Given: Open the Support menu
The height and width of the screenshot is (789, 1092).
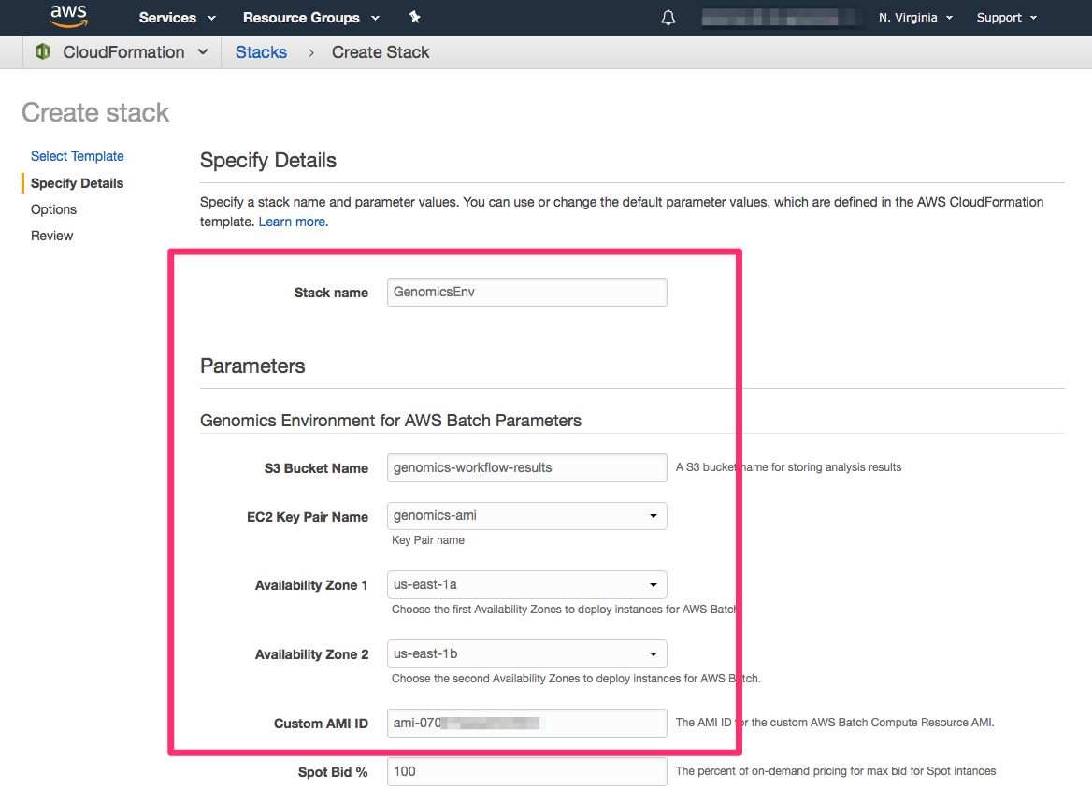Looking at the screenshot, I should 1006,18.
